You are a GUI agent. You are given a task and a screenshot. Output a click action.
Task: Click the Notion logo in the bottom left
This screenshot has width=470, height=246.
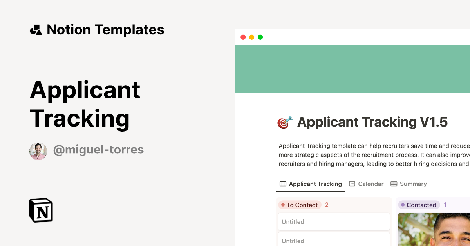41,210
